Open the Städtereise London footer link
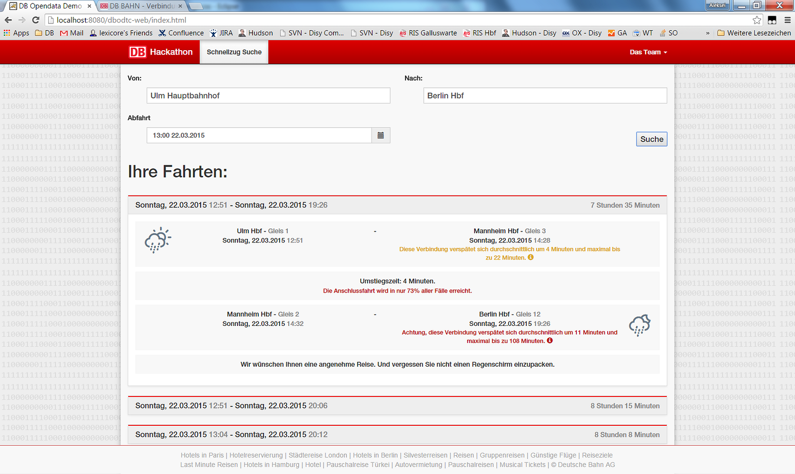Screen dimensions: 795x474 click(x=318, y=455)
